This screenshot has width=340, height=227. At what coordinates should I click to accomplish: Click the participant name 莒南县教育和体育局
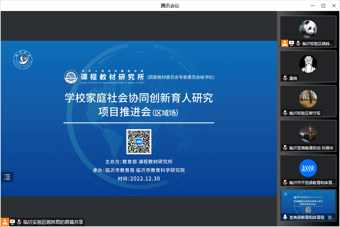307,217
